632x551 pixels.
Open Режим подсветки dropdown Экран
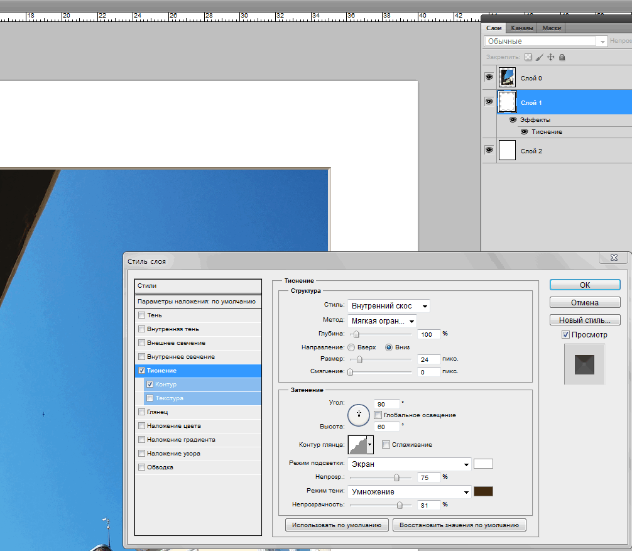(x=409, y=464)
